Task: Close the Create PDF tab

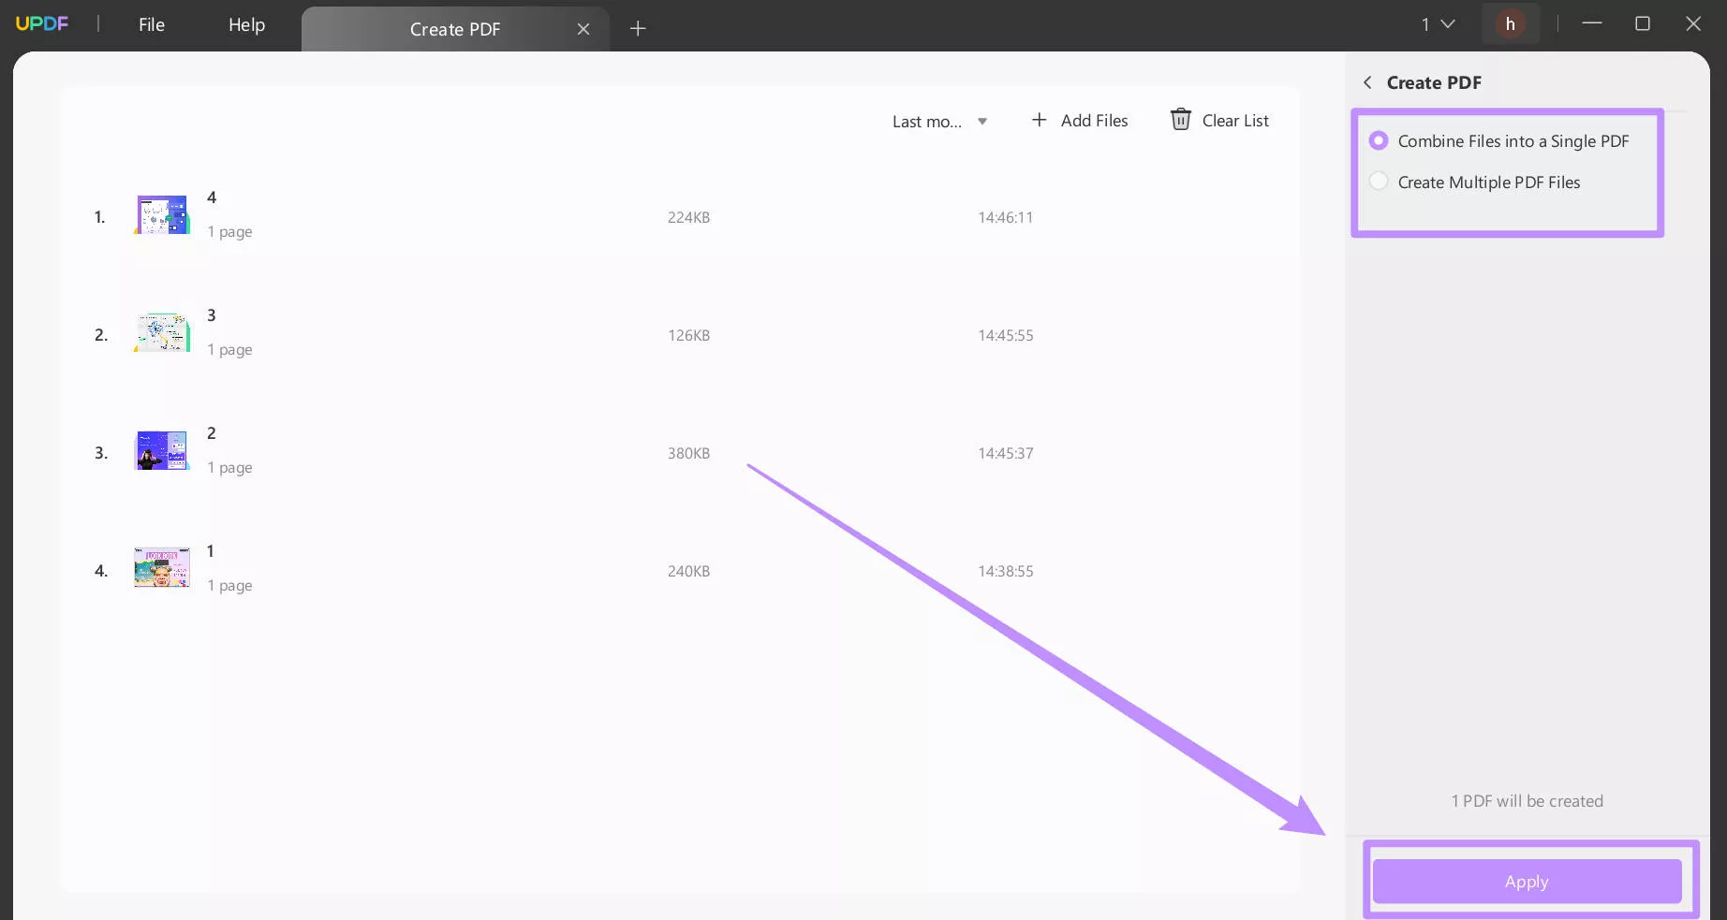Action: point(583,29)
